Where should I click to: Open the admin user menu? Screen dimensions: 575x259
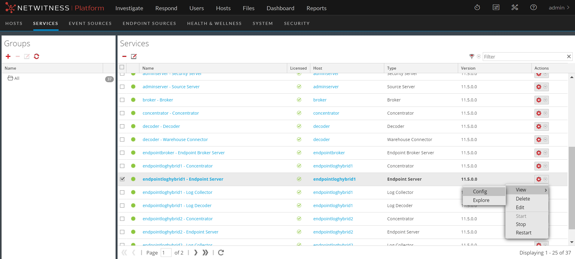click(x=558, y=8)
